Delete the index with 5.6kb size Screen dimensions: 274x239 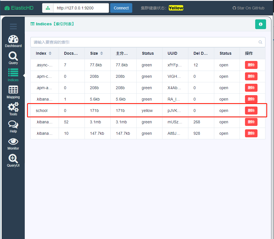pyautogui.click(x=251, y=99)
